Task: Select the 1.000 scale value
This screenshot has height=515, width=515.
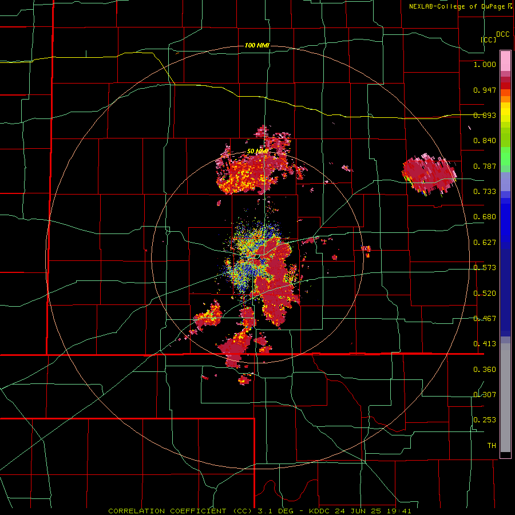Action: 485,64
